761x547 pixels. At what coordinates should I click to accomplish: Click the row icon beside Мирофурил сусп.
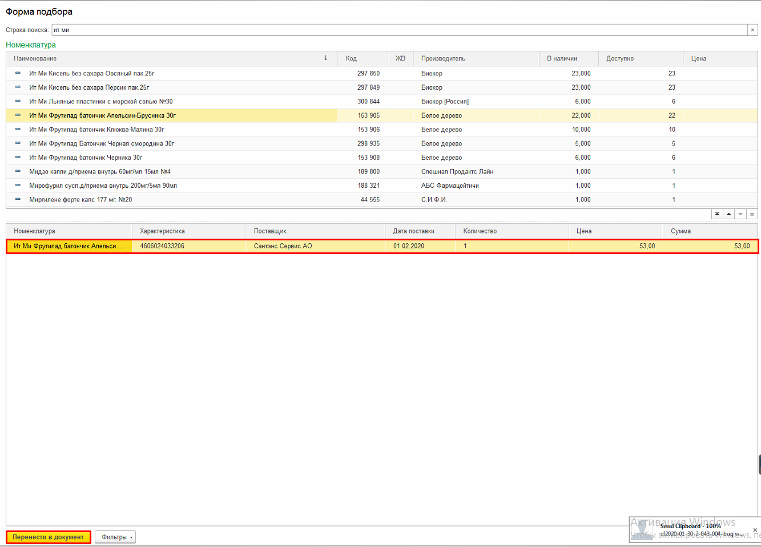pos(18,186)
